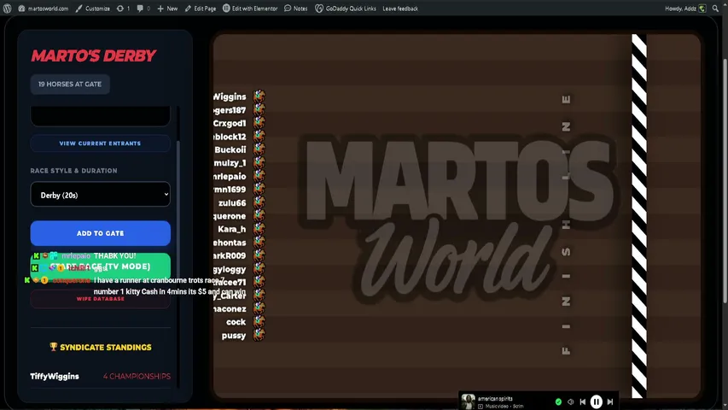Viewport: 728px width, 410px height.
Task: Click the horse icon beside mn1699
Action: (x=259, y=189)
